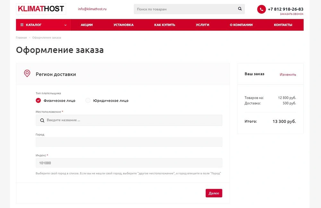Open the Установка menu item
The width and height of the screenshot is (321, 208).
click(x=123, y=25)
